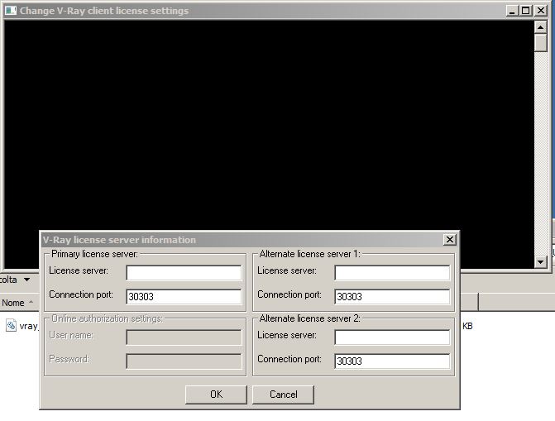The image size is (555, 421).
Task: Click Alternate server 1 Connection port field
Action: point(392,297)
